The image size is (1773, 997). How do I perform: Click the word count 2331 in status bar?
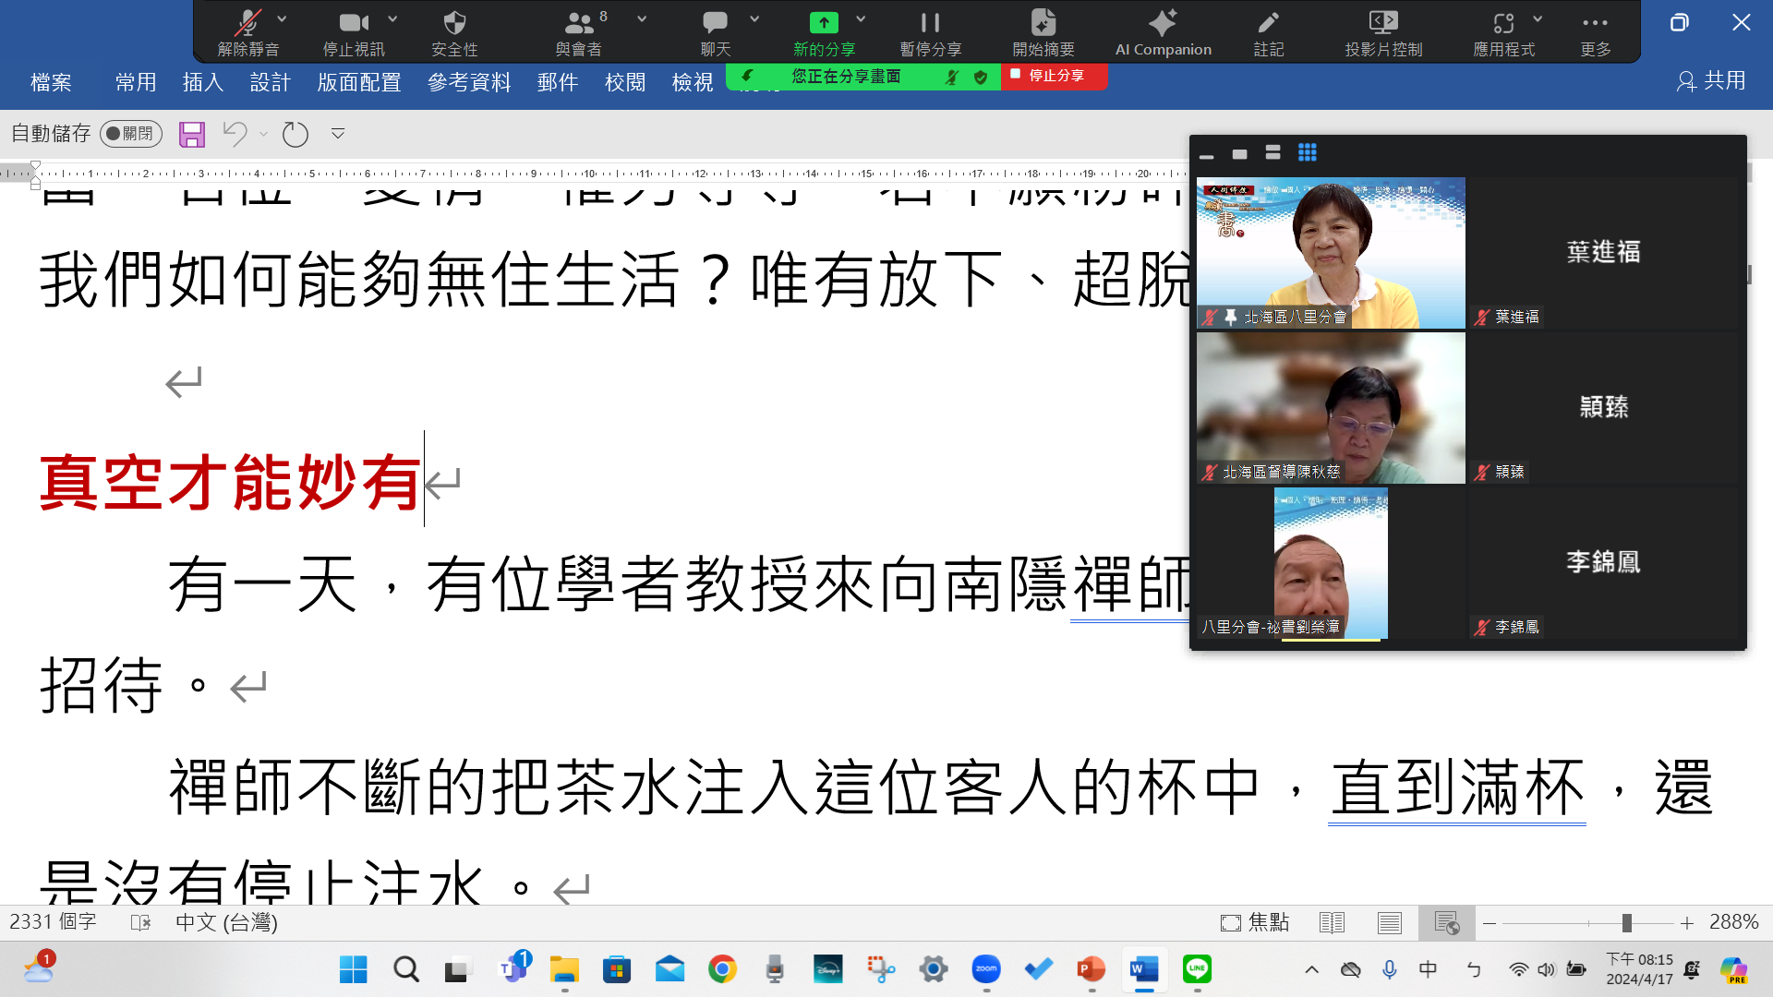pos(53,921)
